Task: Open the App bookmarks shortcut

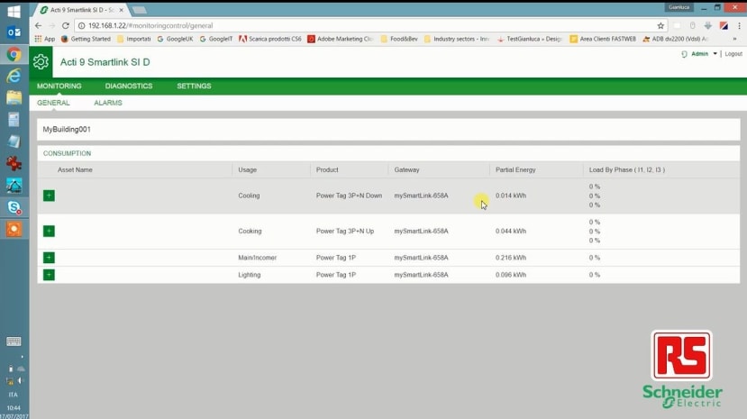Action: 45,39
